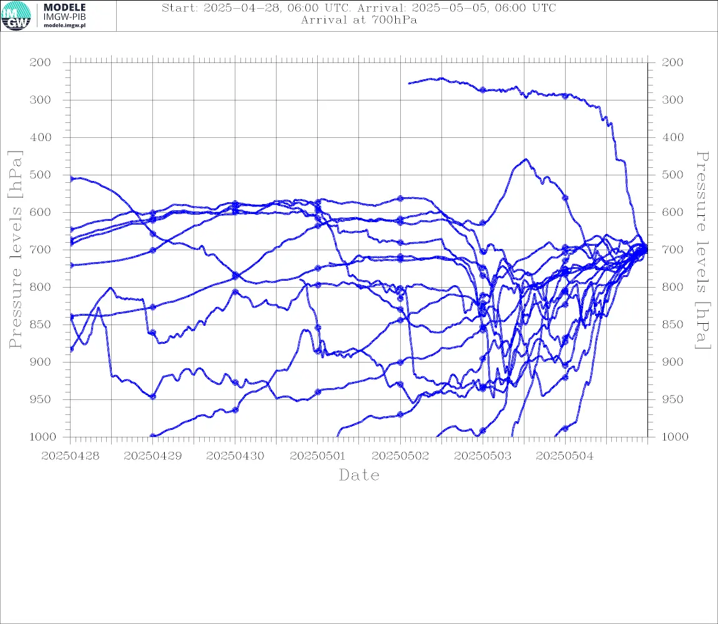Click the date label 20250503
Image resolution: width=718 pixels, height=624 pixels.
click(482, 456)
